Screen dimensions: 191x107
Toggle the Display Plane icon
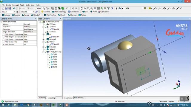coord(116,8)
